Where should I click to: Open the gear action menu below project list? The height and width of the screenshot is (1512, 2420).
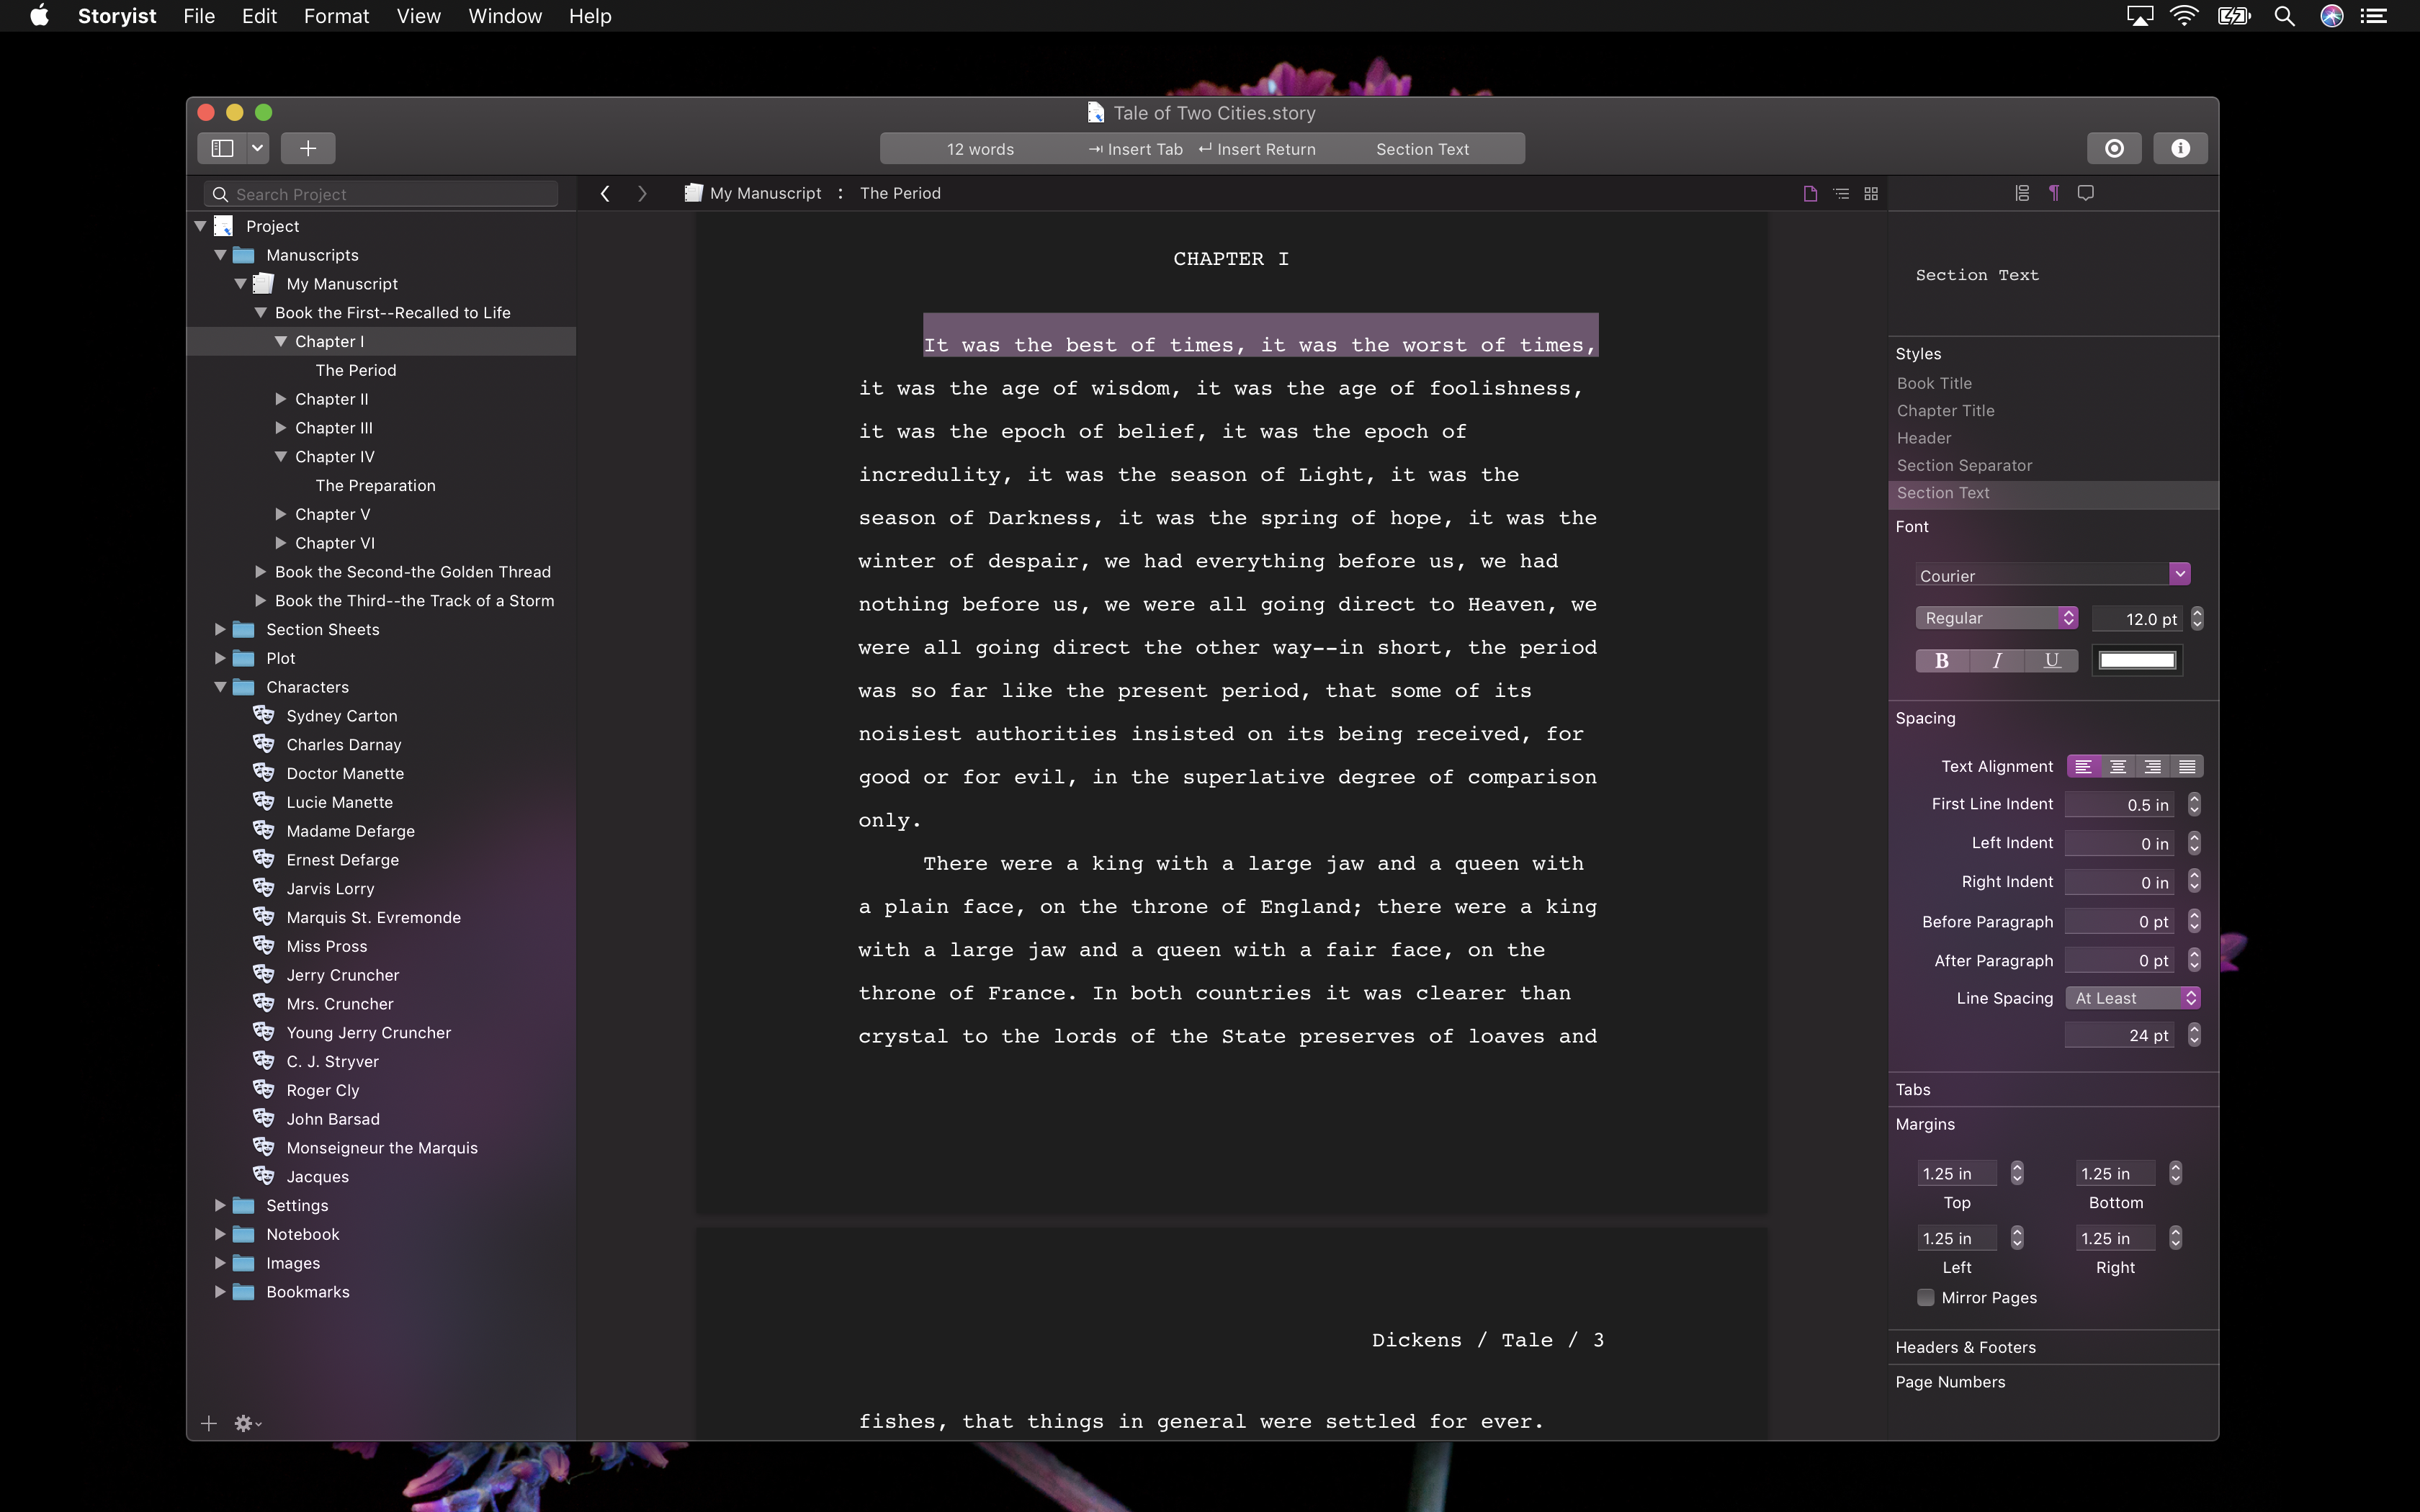point(247,1423)
